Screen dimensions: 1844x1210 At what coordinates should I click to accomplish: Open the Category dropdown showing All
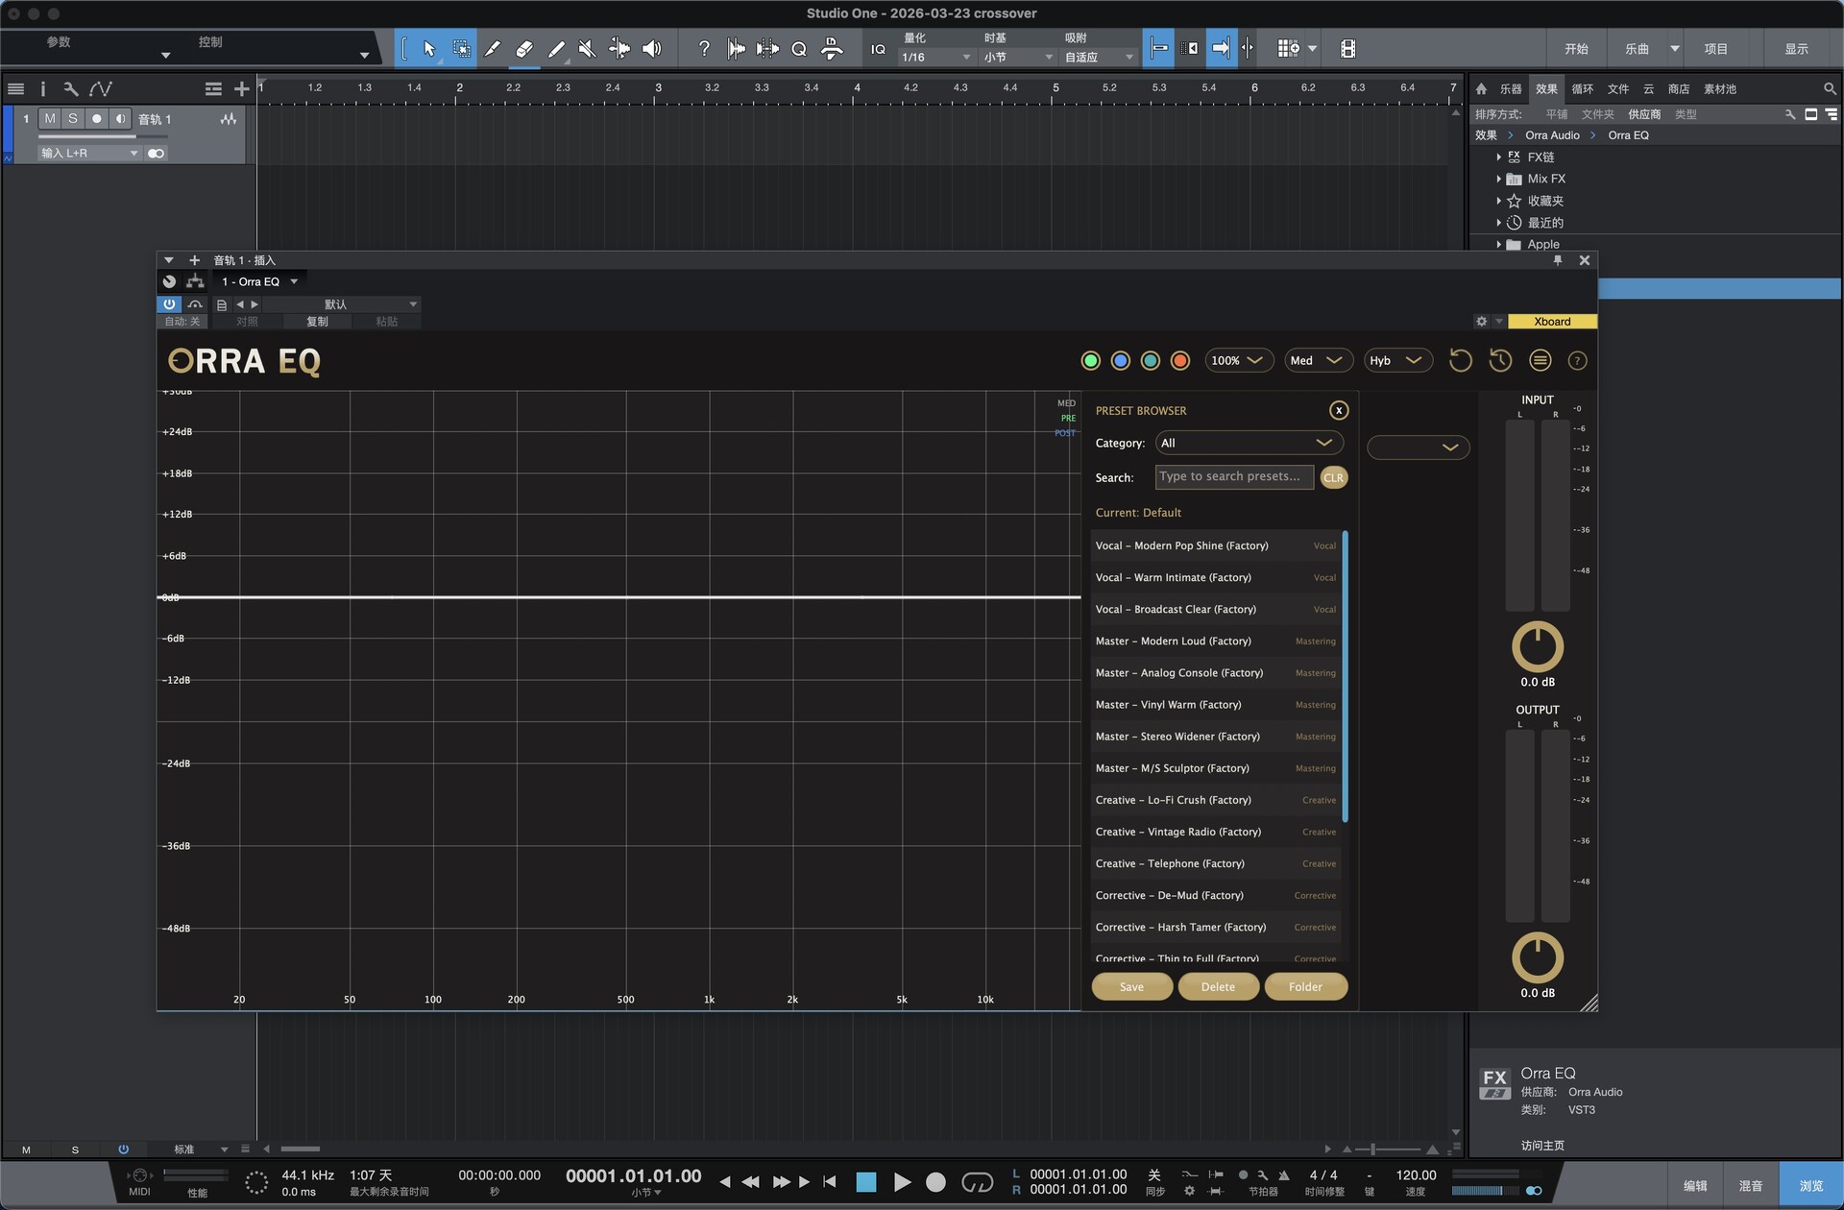pos(1248,443)
